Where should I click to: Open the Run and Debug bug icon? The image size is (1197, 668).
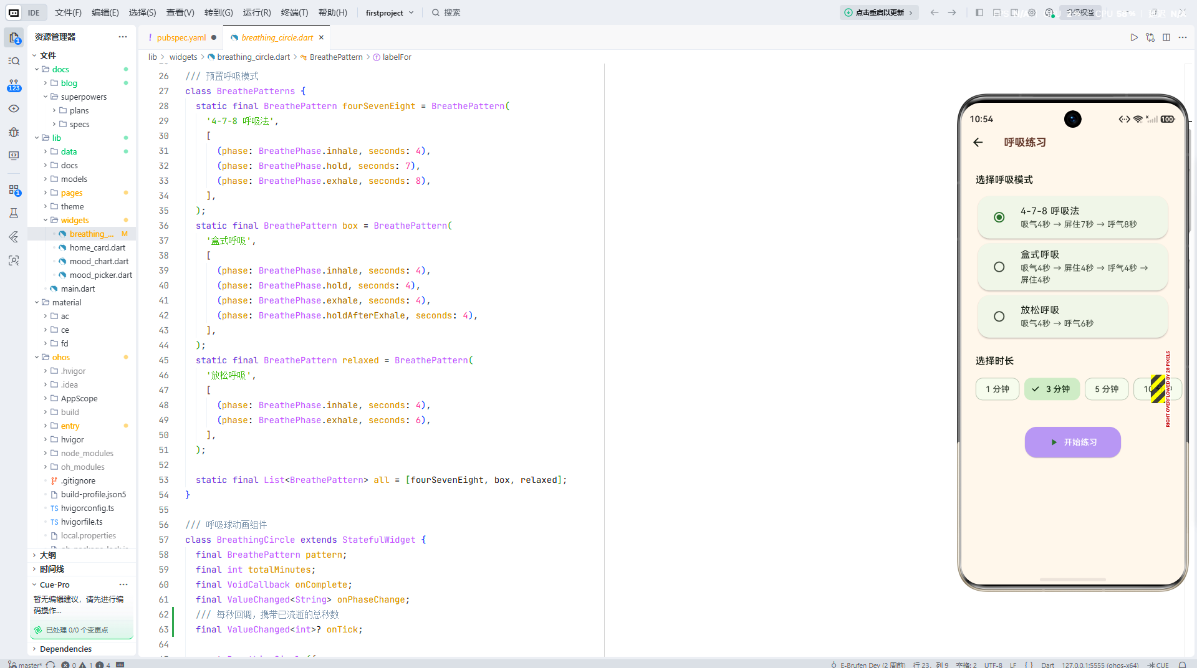tap(14, 132)
